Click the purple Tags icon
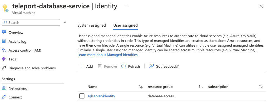 (4, 59)
